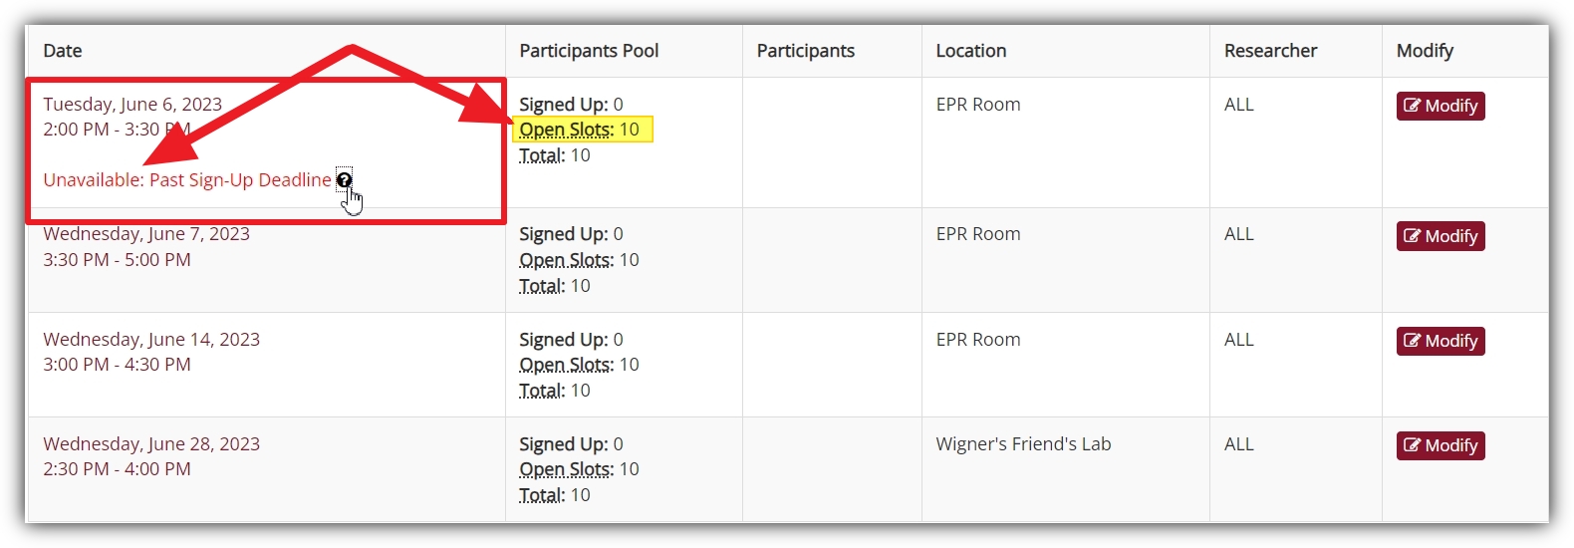1574x548 pixels.
Task: Click Total label in the June 28 row
Action: 542,495
